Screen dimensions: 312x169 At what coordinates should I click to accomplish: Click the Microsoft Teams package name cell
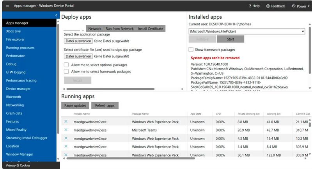coord(144,130)
